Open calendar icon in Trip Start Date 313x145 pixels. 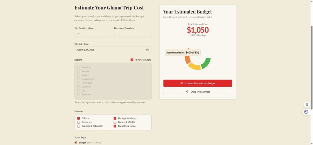click(147, 50)
